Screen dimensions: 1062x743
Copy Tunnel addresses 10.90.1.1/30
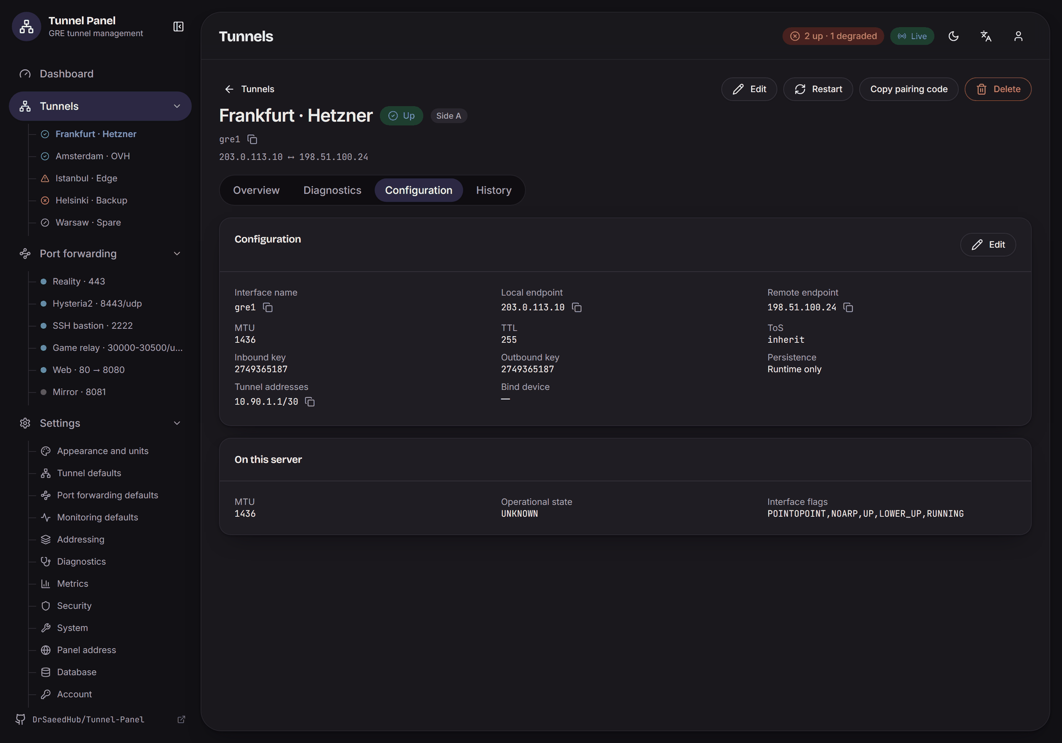pos(310,402)
